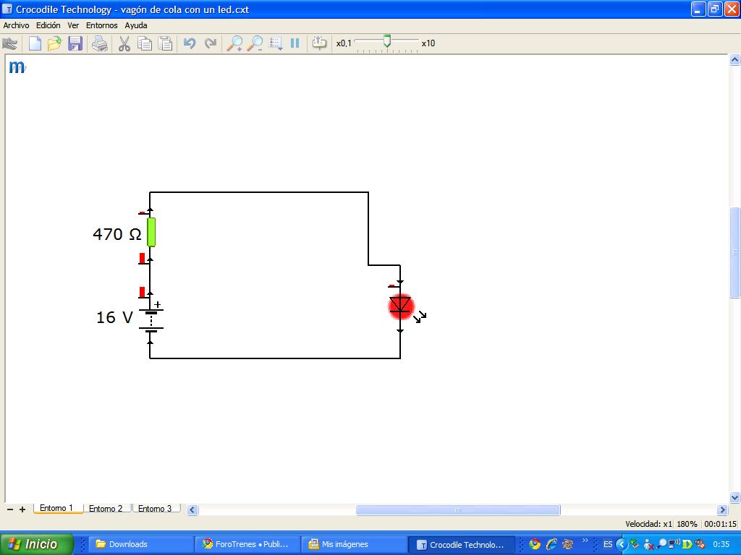Viewport: 741px width, 555px height.
Task: Open the Inicio start menu
Action: click(37, 544)
